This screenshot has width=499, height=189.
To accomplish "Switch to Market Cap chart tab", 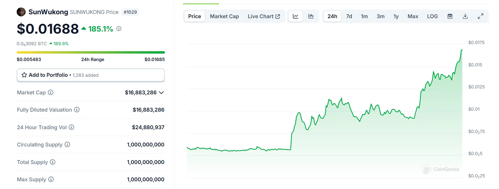I will (224, 16).
